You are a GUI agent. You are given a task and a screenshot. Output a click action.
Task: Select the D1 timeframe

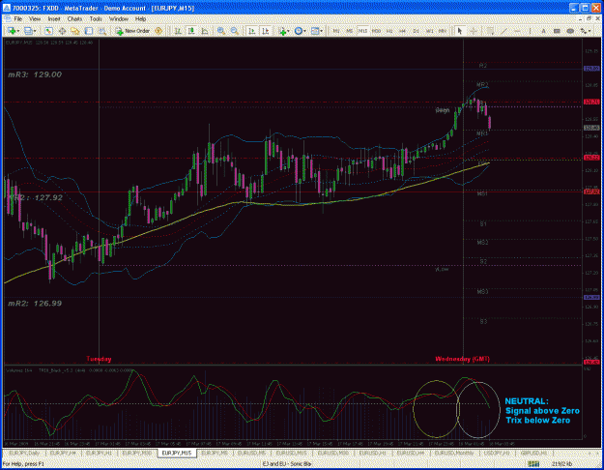416,31
